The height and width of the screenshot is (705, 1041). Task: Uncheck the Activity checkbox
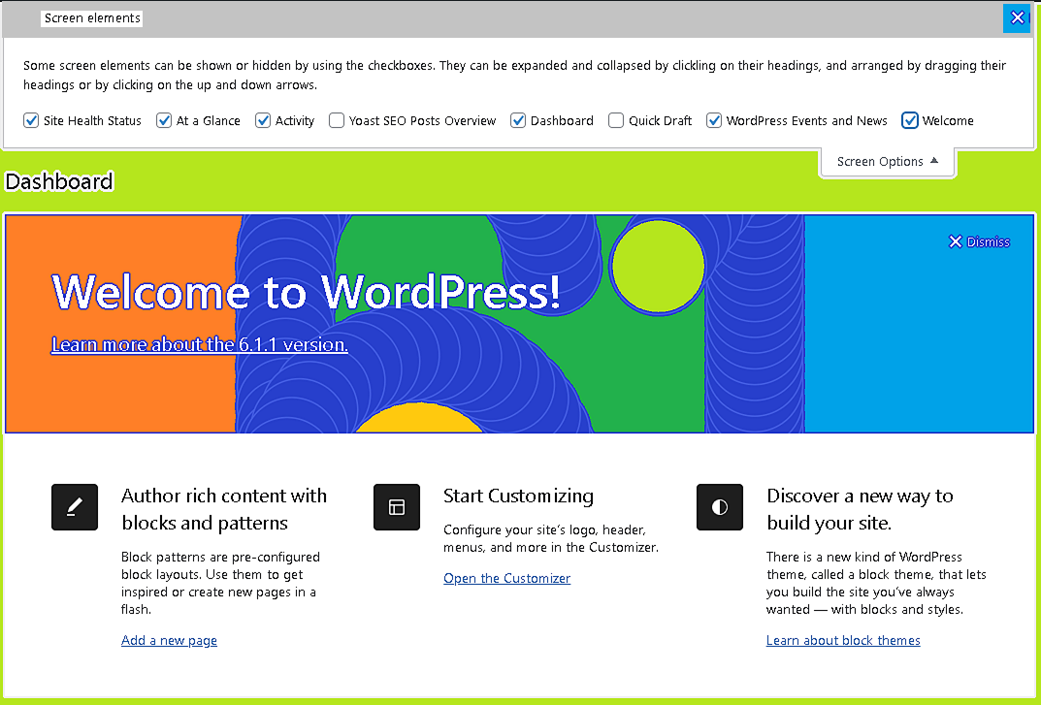coord(263,120)
